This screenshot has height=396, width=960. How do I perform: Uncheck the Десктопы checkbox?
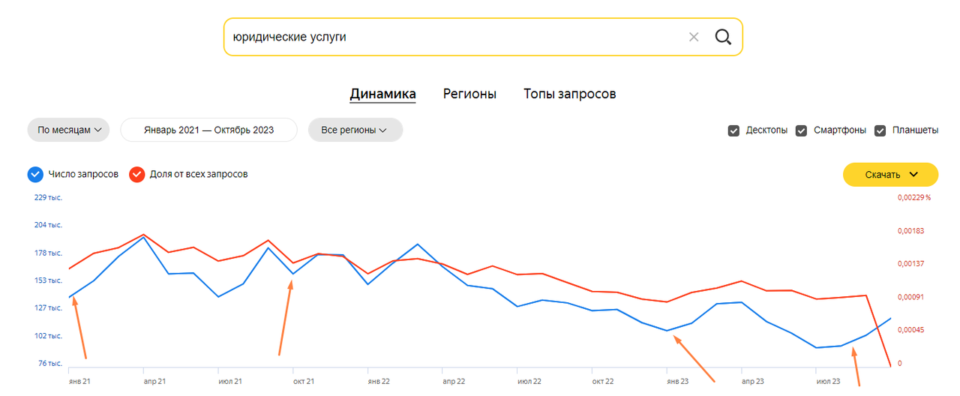pos(733,130)
